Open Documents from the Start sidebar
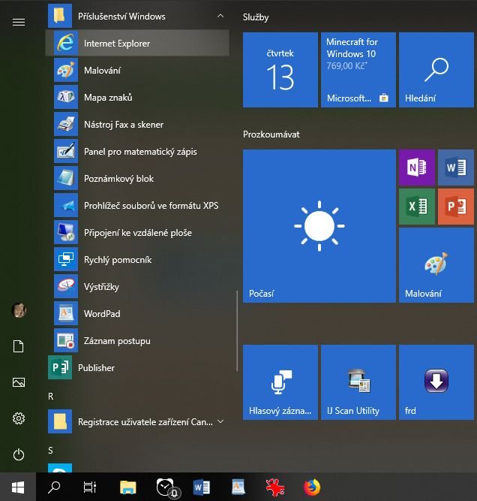The width and height of the screenshot is (477, 501). coord(19,346)
